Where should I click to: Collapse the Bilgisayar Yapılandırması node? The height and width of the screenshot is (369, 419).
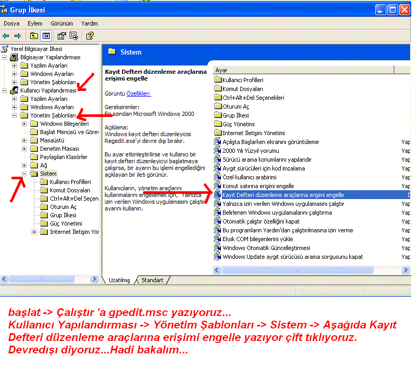click(4, 57)
